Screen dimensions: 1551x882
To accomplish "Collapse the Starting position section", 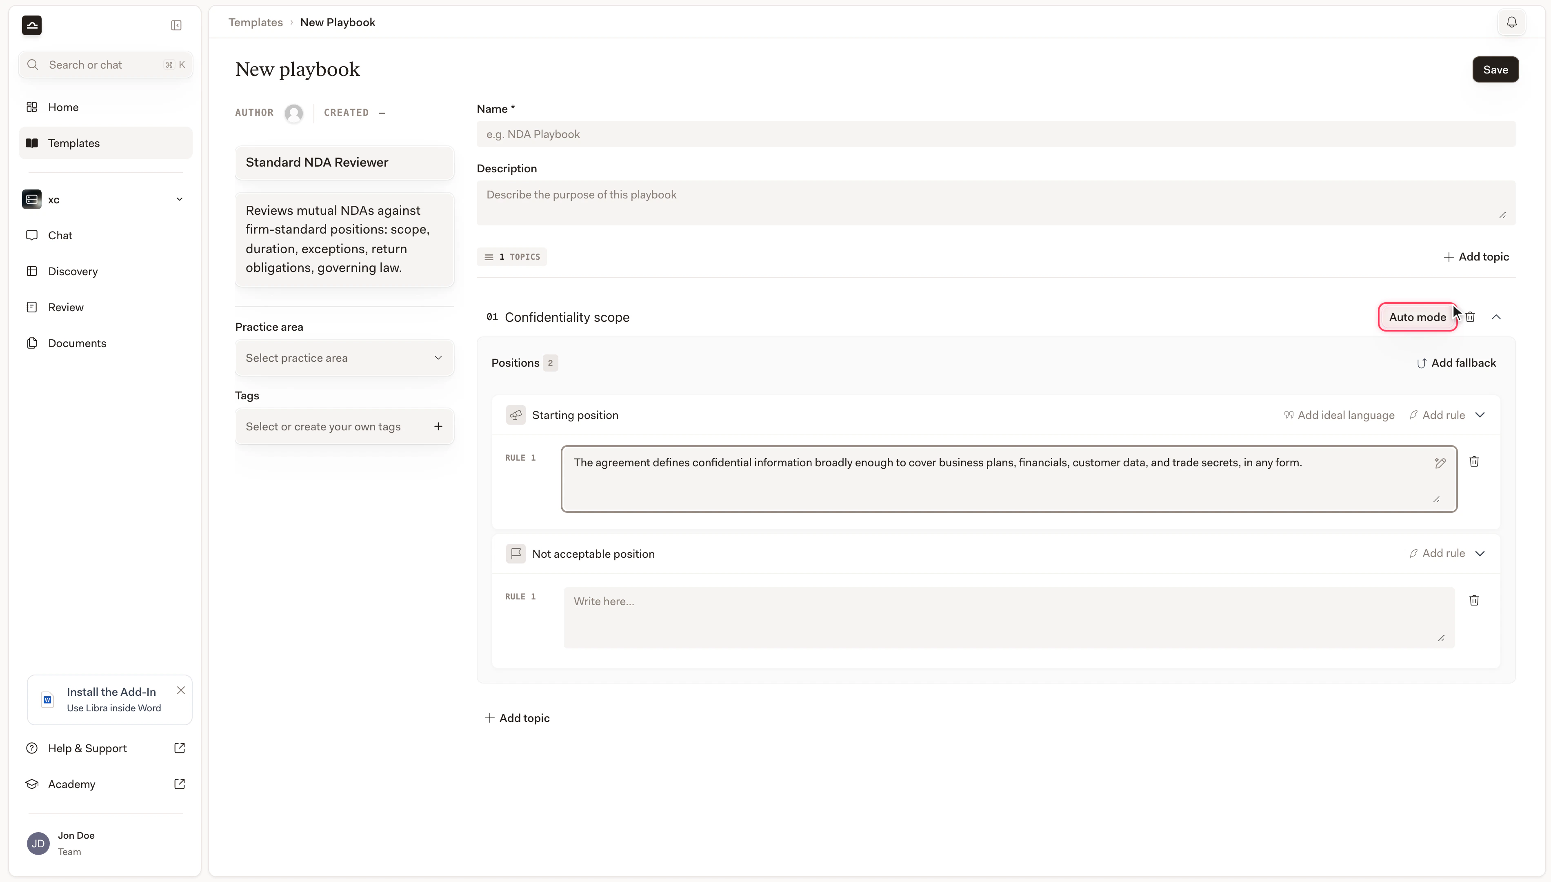I will [1480, 415].
